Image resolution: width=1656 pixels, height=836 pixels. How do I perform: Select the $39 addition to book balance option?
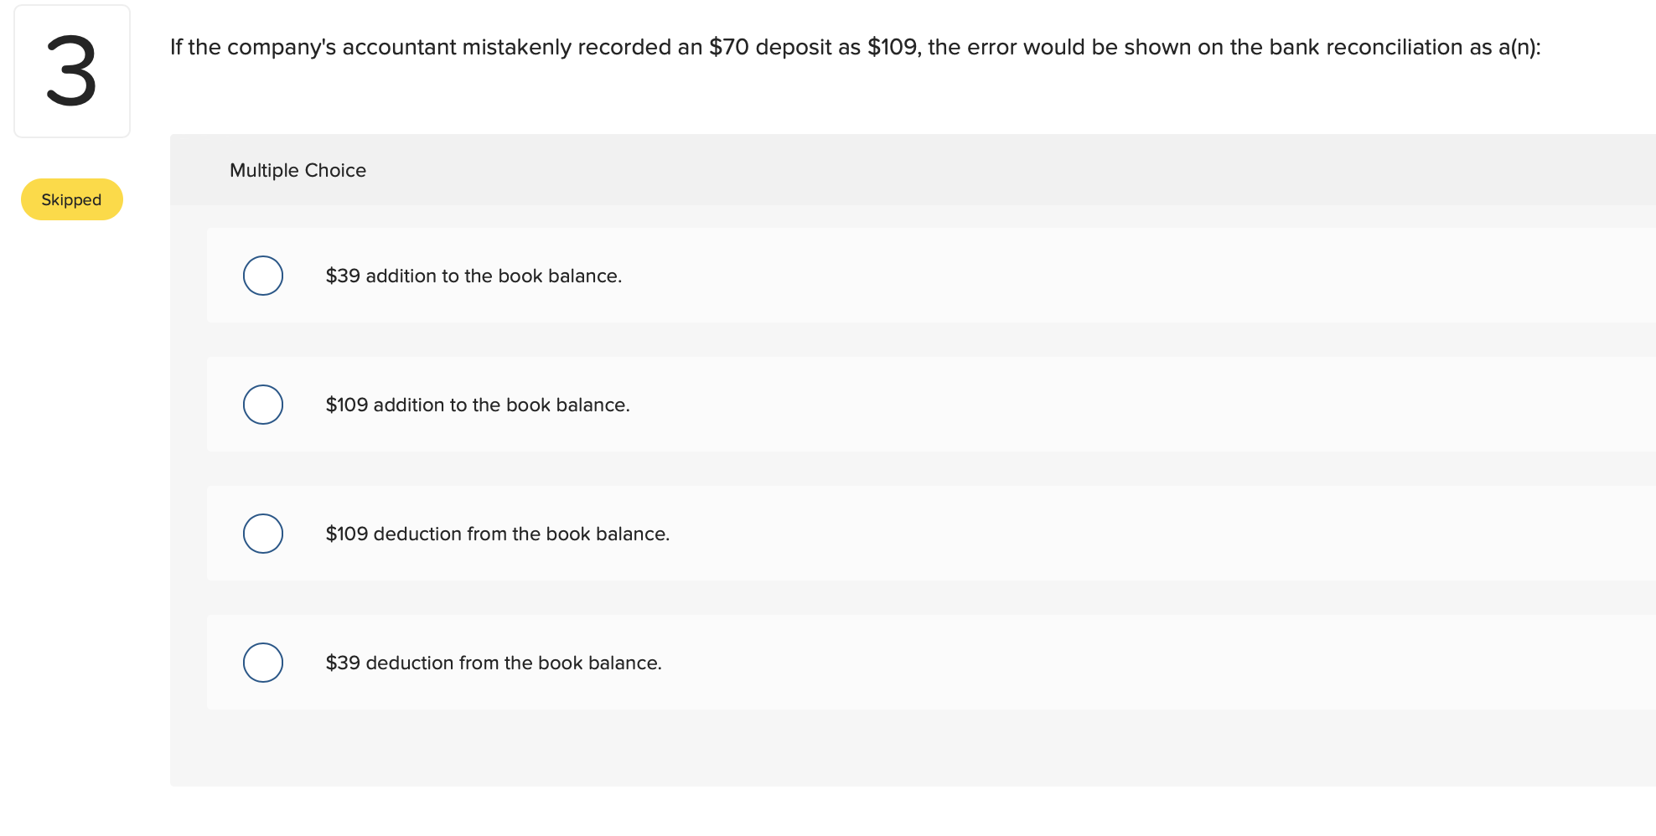[263, 275]
